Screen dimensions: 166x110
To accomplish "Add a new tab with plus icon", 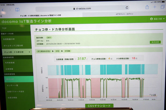I will click(155, 7).
